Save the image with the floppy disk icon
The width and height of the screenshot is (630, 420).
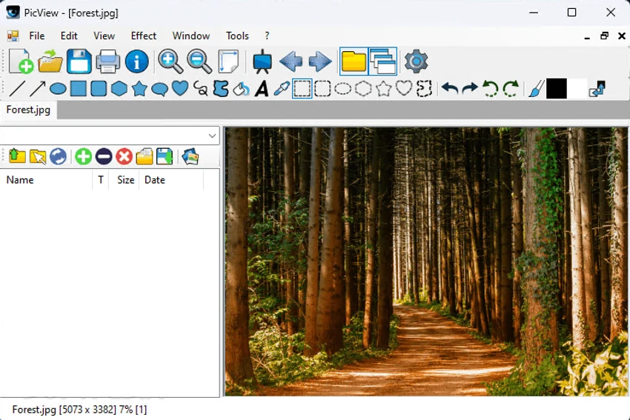pyautogui.click(x=79, y=61)
